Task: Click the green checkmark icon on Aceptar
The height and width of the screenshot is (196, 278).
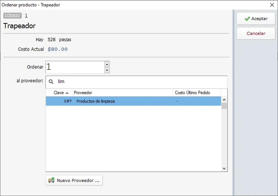Action: [247, 19]
